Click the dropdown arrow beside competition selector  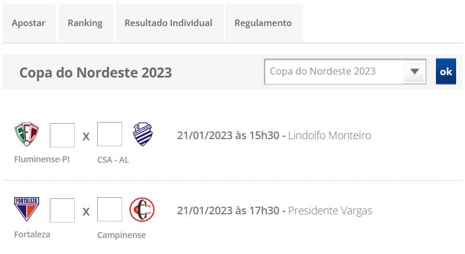[x=415, y=72]
